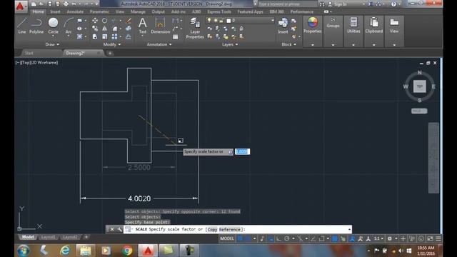Open the annotation scale 1:1 dropdown
This screenshot has height=257, width=457.
point(378,238)
